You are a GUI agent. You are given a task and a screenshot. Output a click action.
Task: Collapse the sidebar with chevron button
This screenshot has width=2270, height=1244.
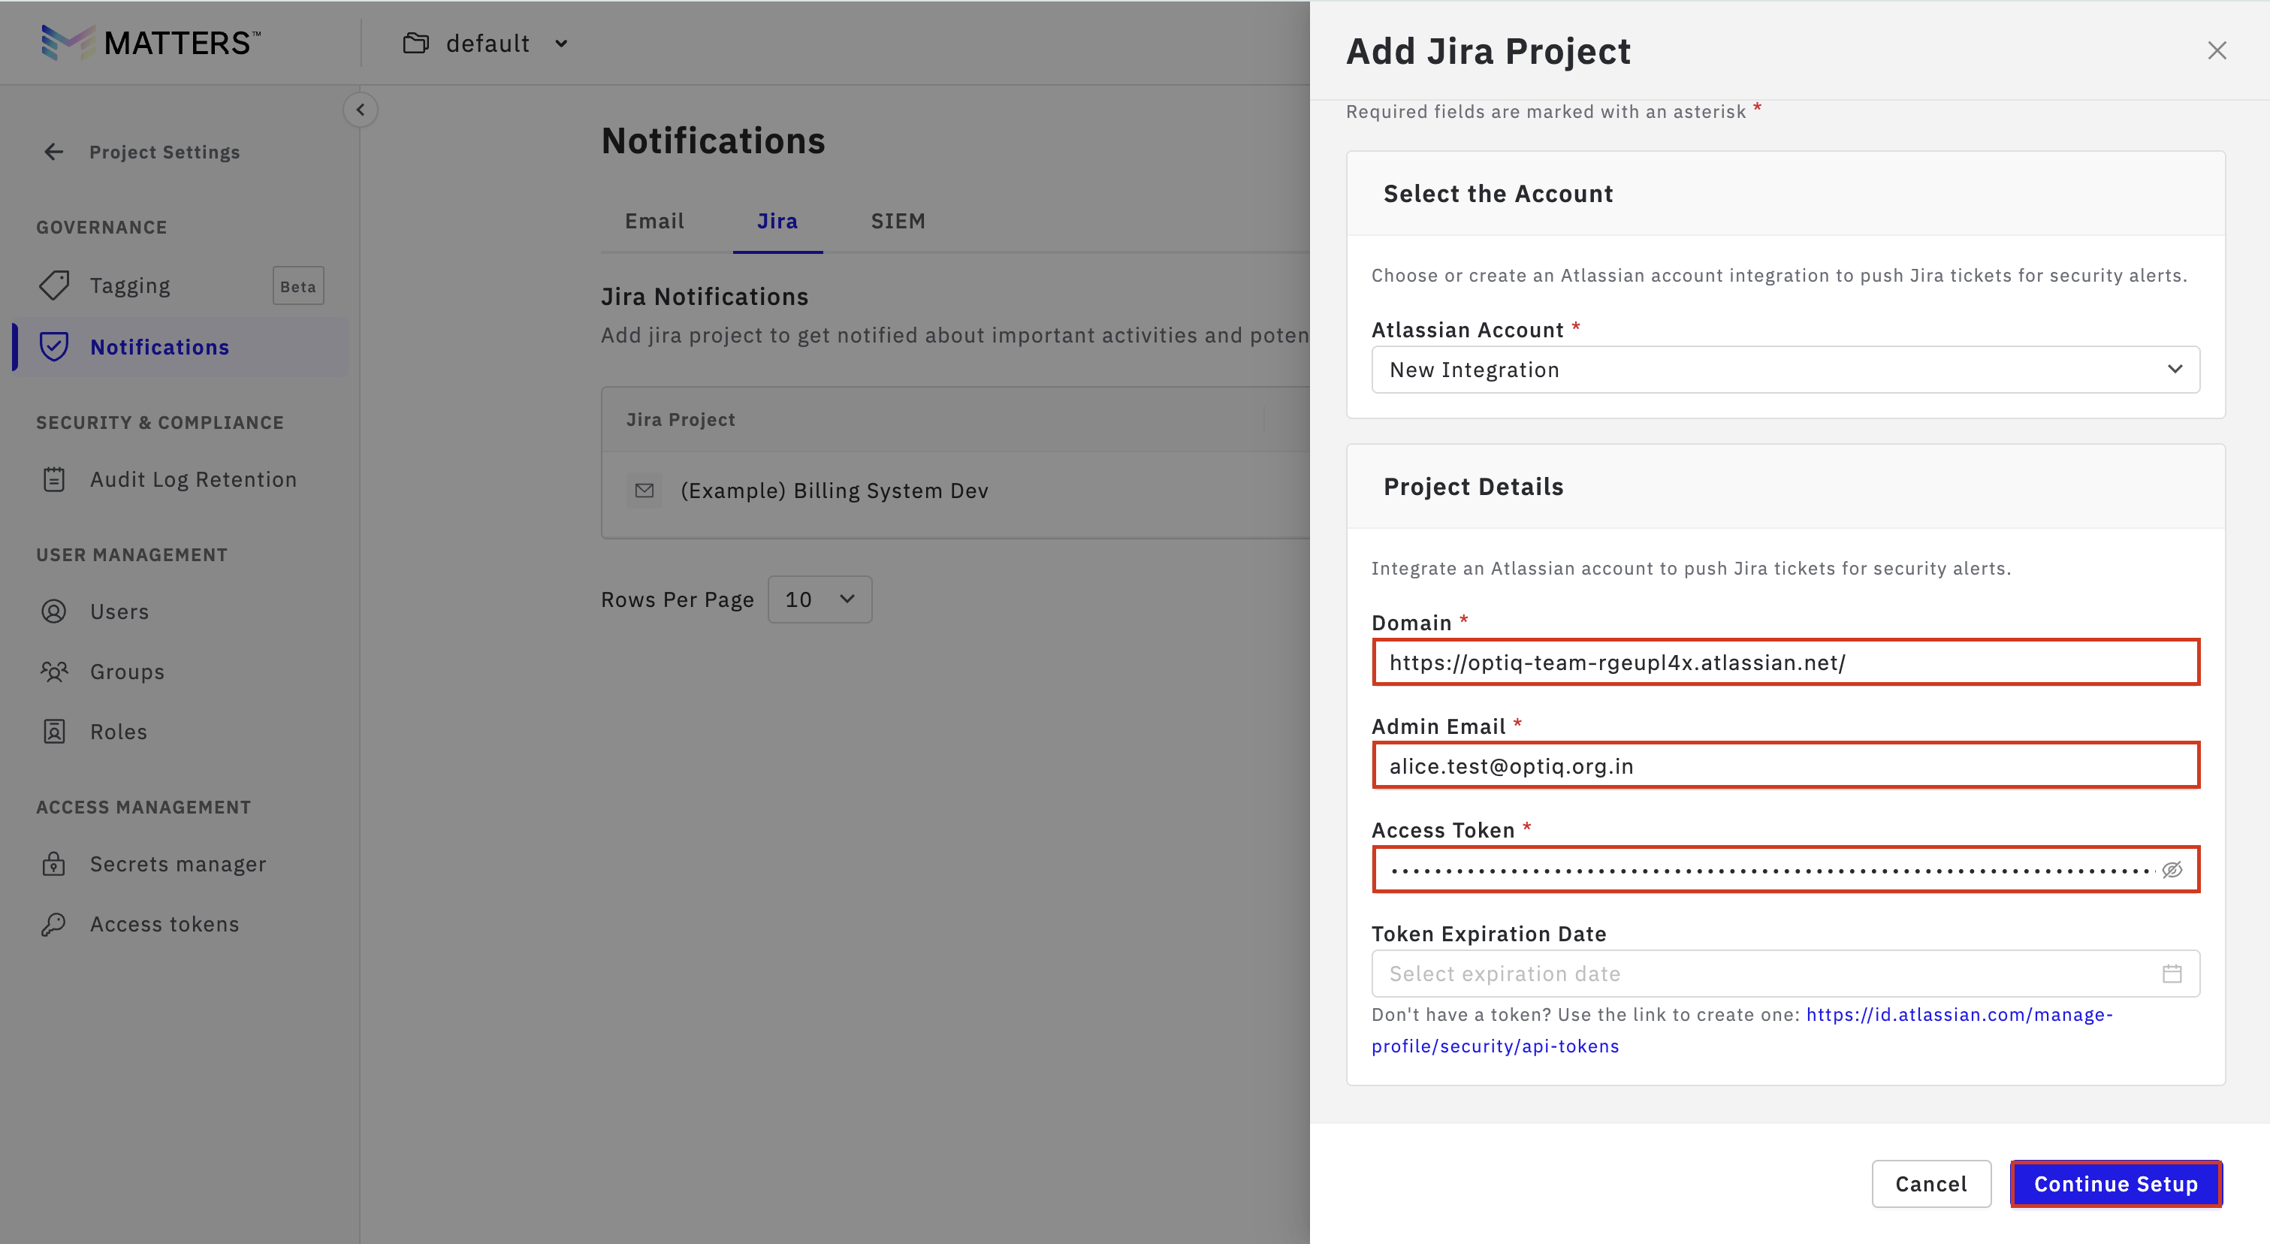coord(361,110)
